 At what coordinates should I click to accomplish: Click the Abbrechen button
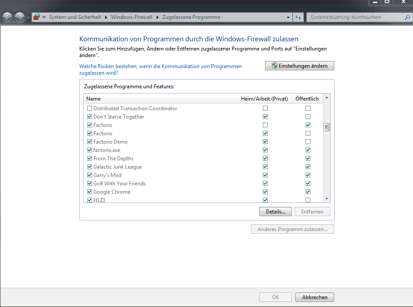click(x=315, y=297)
